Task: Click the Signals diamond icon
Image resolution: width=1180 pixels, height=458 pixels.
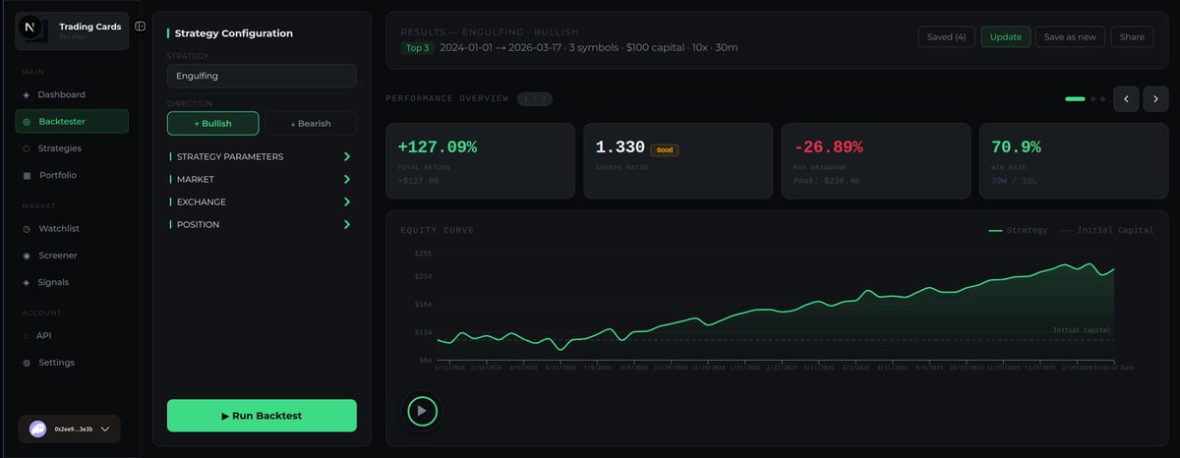Action: 27,282
